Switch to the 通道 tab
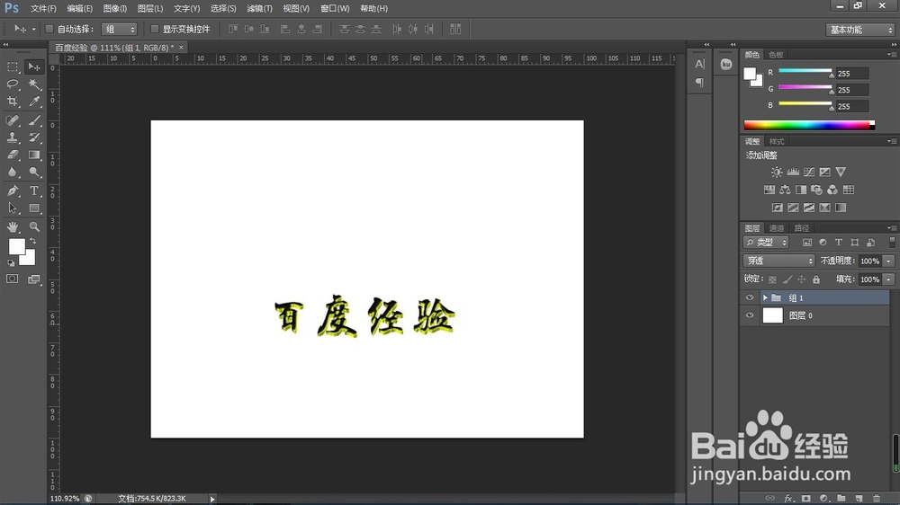This screenshot has height=505, width=900. 777,228
